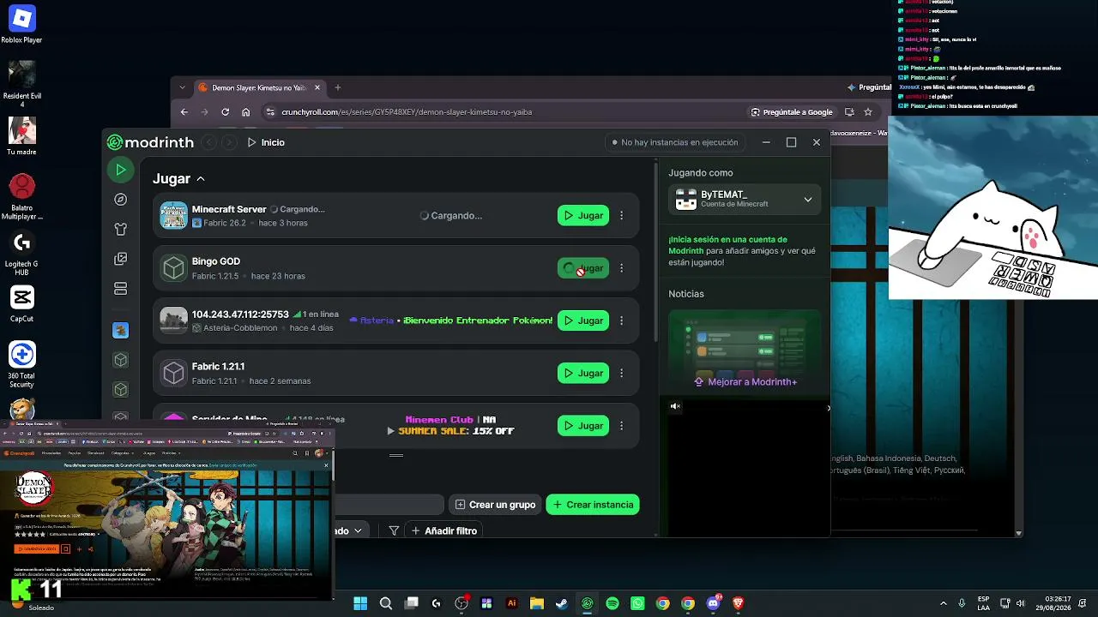This screenshot has height=617, width=1098.
Task: Open the servers icon in Modrinth sidebar
Action: [x=121, y=289]
